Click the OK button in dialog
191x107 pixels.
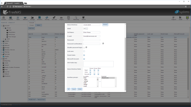(69, 89)
